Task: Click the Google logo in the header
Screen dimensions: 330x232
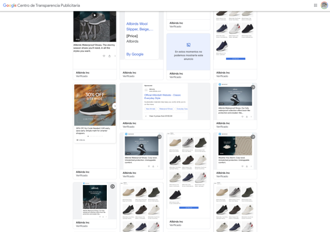Action: pos(9,5)
